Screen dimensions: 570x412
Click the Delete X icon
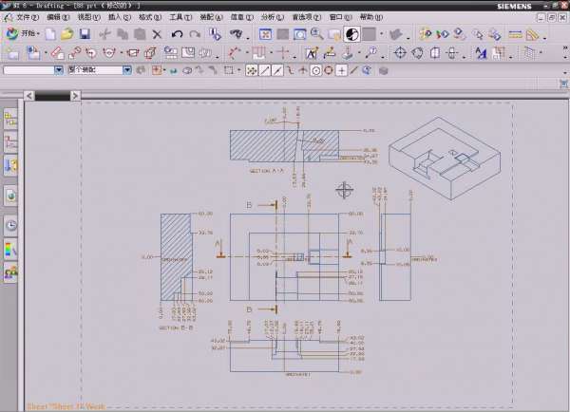(157, 34)
